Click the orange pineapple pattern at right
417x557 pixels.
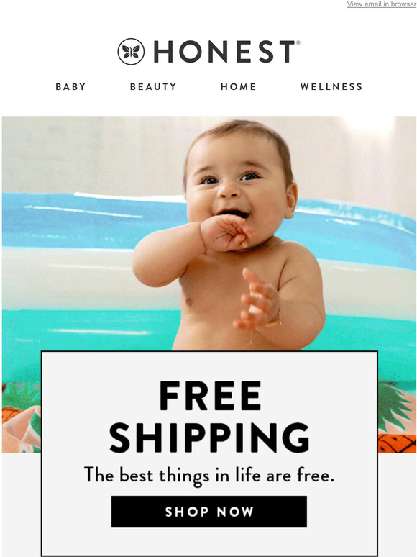[397, 443]
